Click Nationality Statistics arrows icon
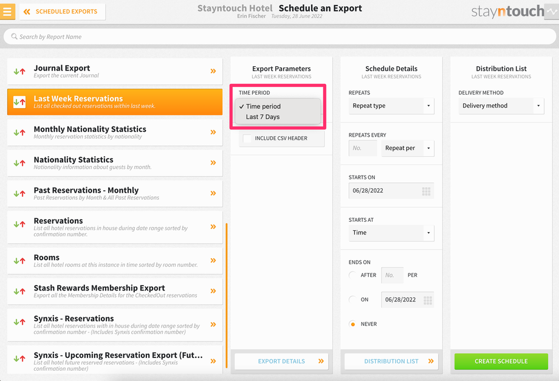This screenshot has height=381, width=559. [x=19, y=163]
